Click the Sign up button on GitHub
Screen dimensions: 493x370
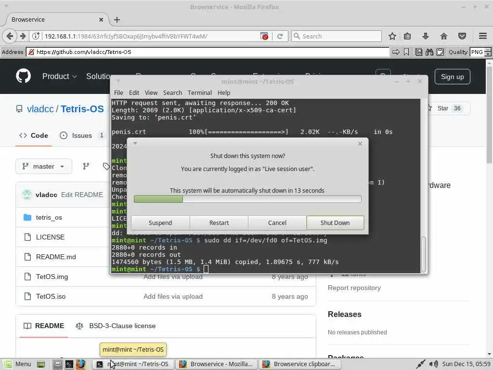click(x=452, y=77)
